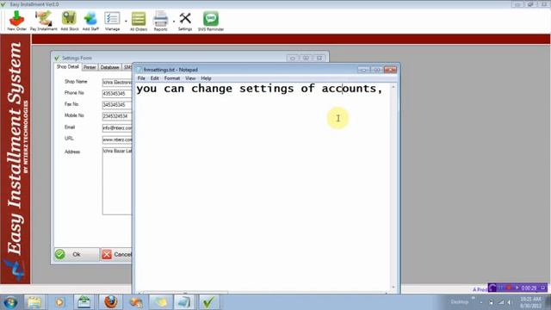This screenshot has width=551, height=310.
Task: Show All Orders from the toolbar
Action: [x=139, y=21]
